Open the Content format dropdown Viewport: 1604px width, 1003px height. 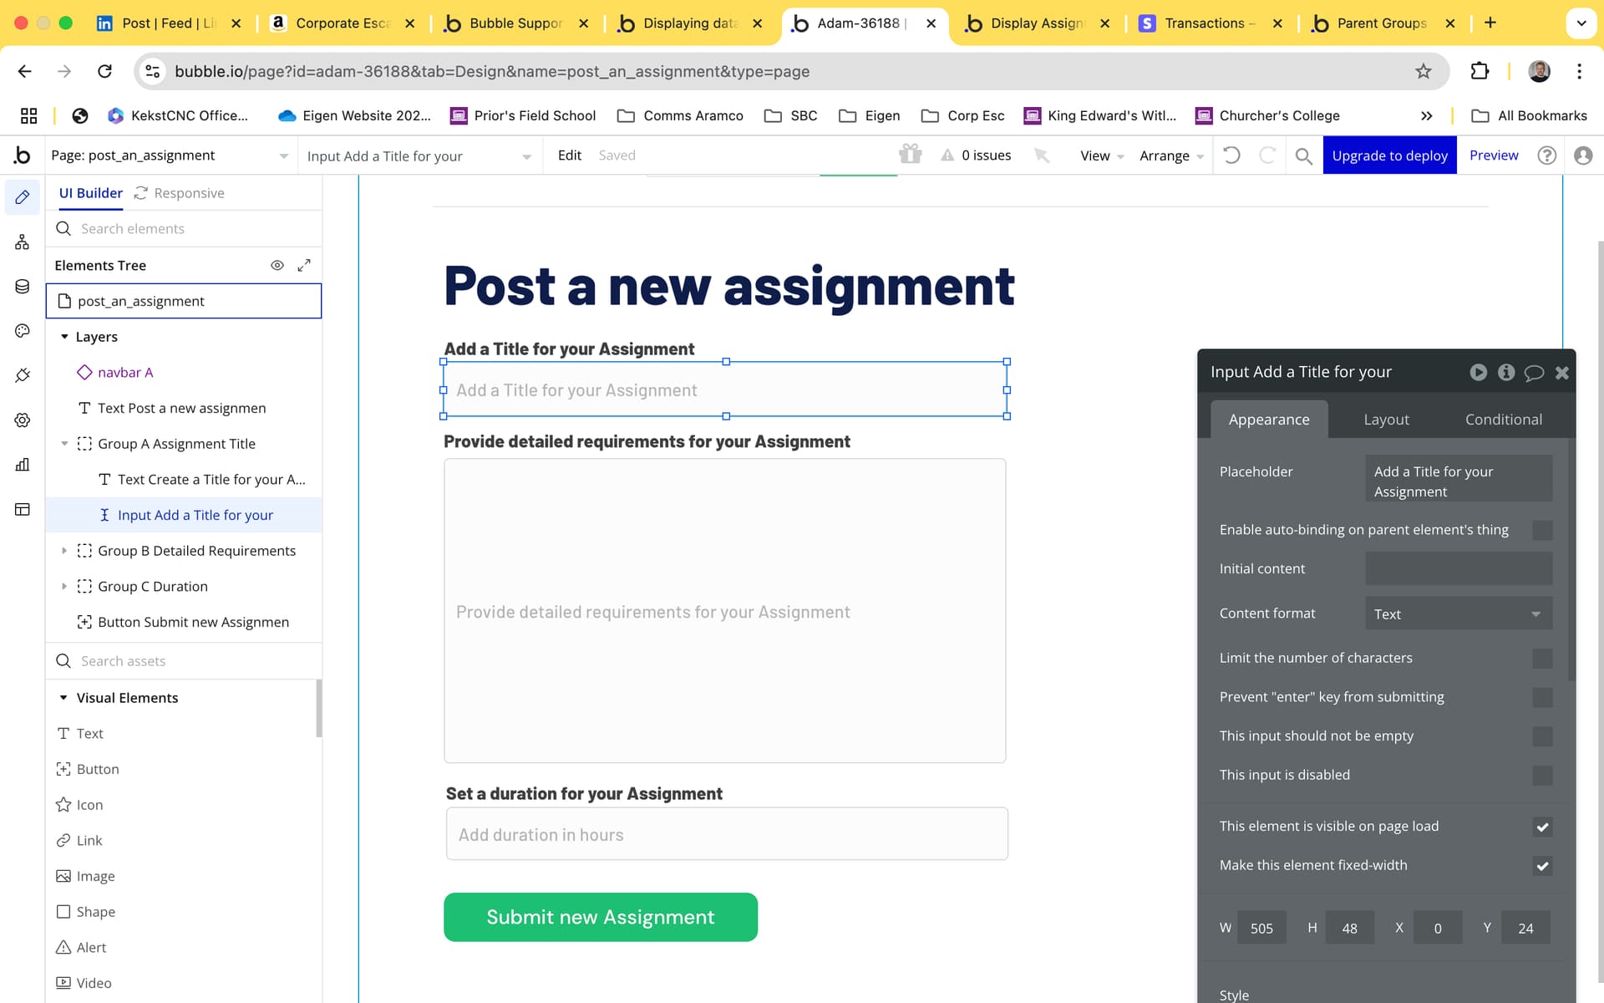point(1458,614)
